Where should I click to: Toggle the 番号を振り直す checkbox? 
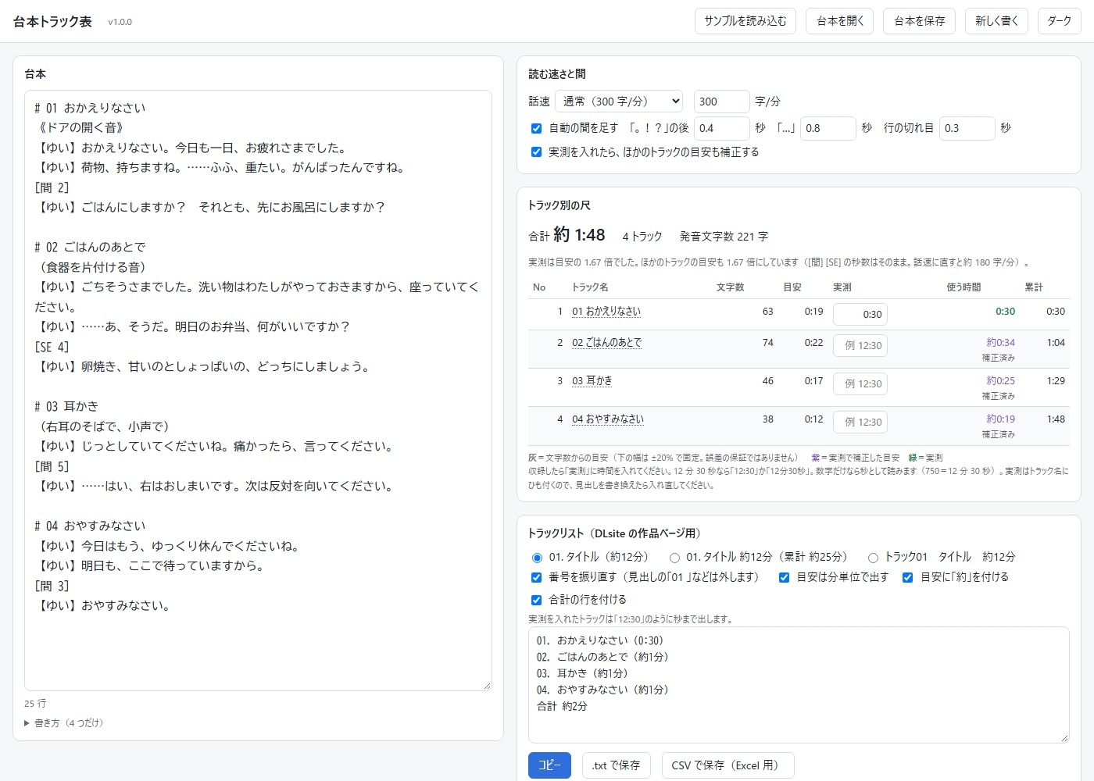coord(536,578)
